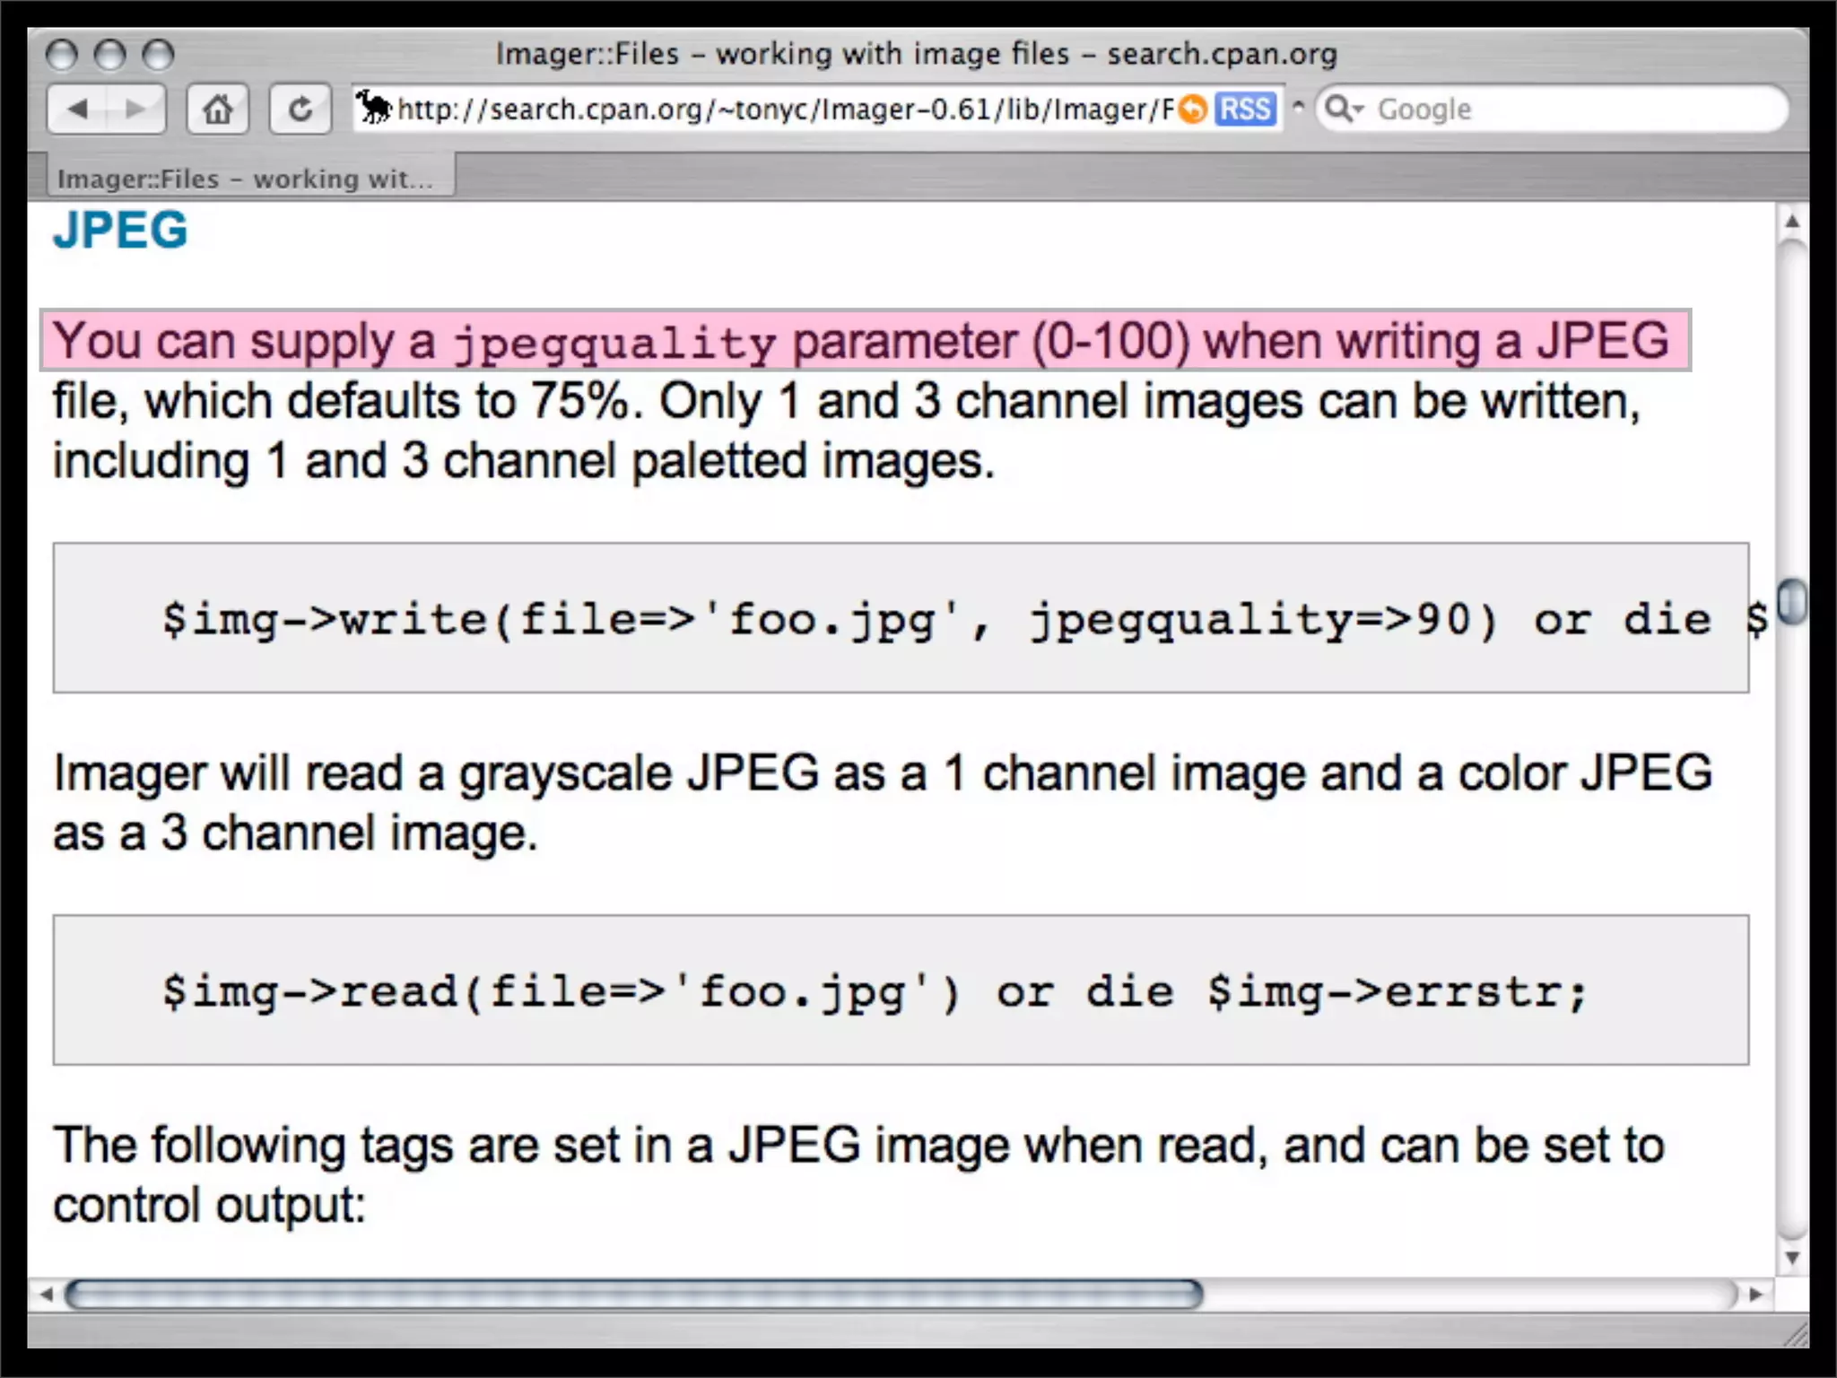Viewport: 1837px width, 1378px height.
Task: Minimize the browser window
Action: point(109,55)
